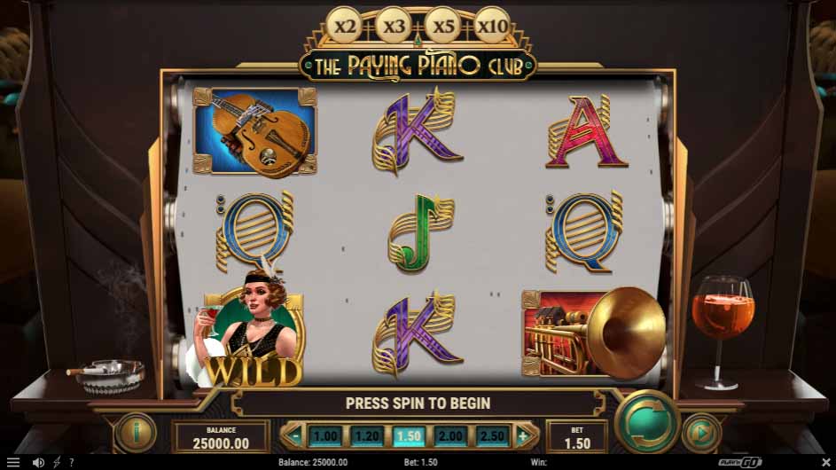Image resolution: width=836 pixels, height=470 pixels.
Task: Increase bet with the plus arrow
Action: pyautogui.click(x=524, y=435)
